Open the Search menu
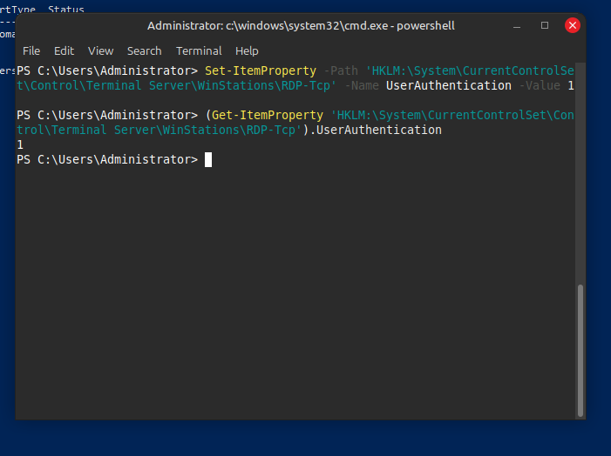This screenshot has width=611, height=456. pos(144,51)
